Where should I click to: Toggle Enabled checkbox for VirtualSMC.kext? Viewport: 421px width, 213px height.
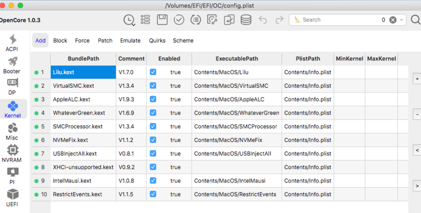[x=153, y=86]
